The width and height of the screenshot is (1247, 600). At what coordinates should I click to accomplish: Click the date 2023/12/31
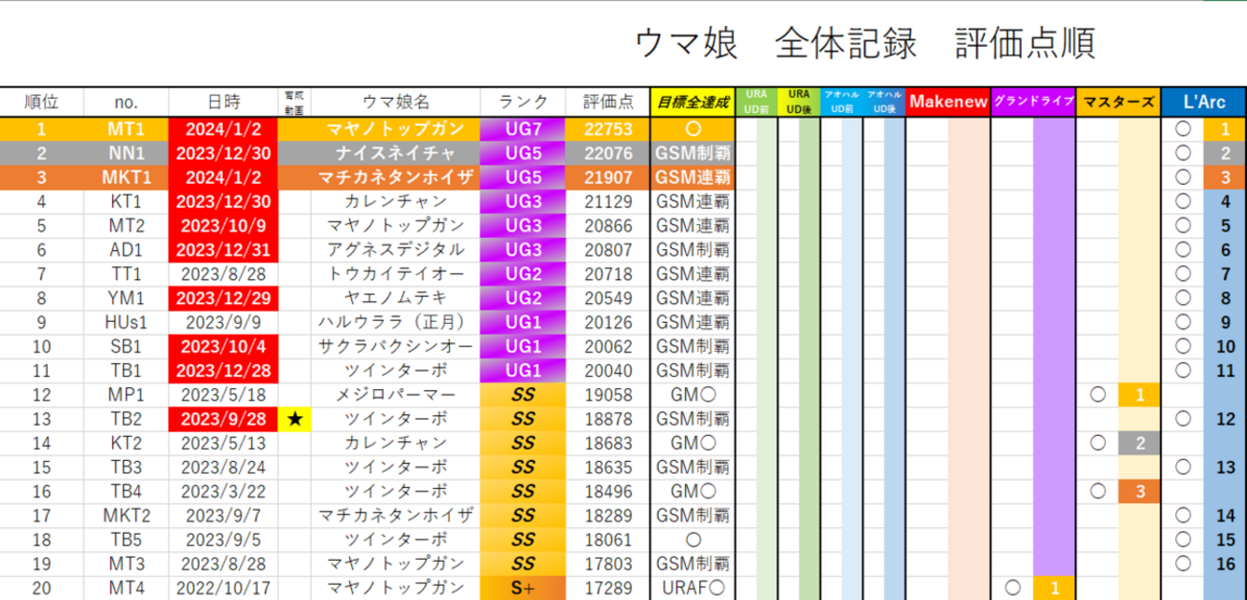(224, 249)
